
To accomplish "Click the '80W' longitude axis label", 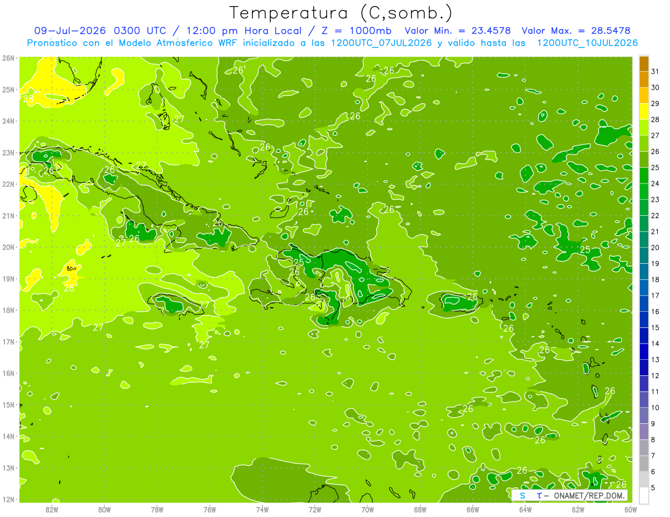I will point(104,509).
